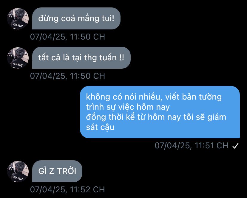Click the sent checkmark after 11:51 CH
Image resolution: width=247 pixels, height=198 pixels.
[x=235, y=146]
